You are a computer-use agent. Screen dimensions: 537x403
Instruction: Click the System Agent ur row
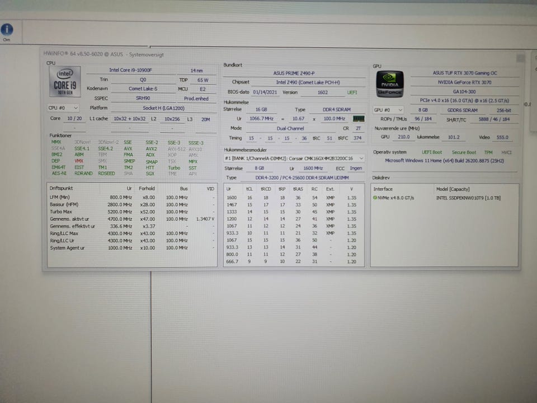132,248
